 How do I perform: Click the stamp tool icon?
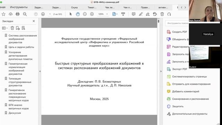tap(155, 14)
